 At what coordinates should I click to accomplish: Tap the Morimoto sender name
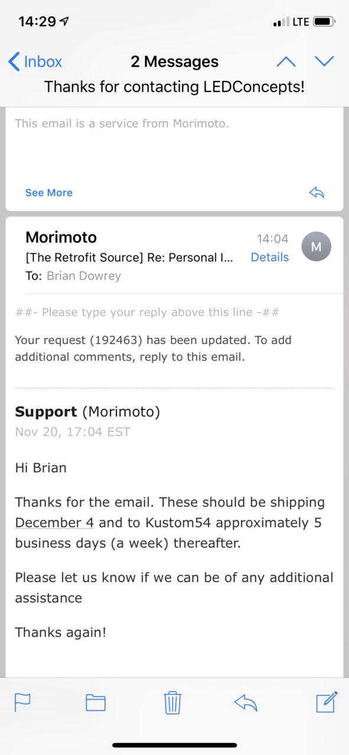[61, 238]
